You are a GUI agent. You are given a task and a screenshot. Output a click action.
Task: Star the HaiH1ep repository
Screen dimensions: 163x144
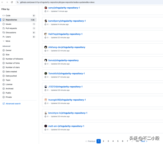tap(45, 38)
